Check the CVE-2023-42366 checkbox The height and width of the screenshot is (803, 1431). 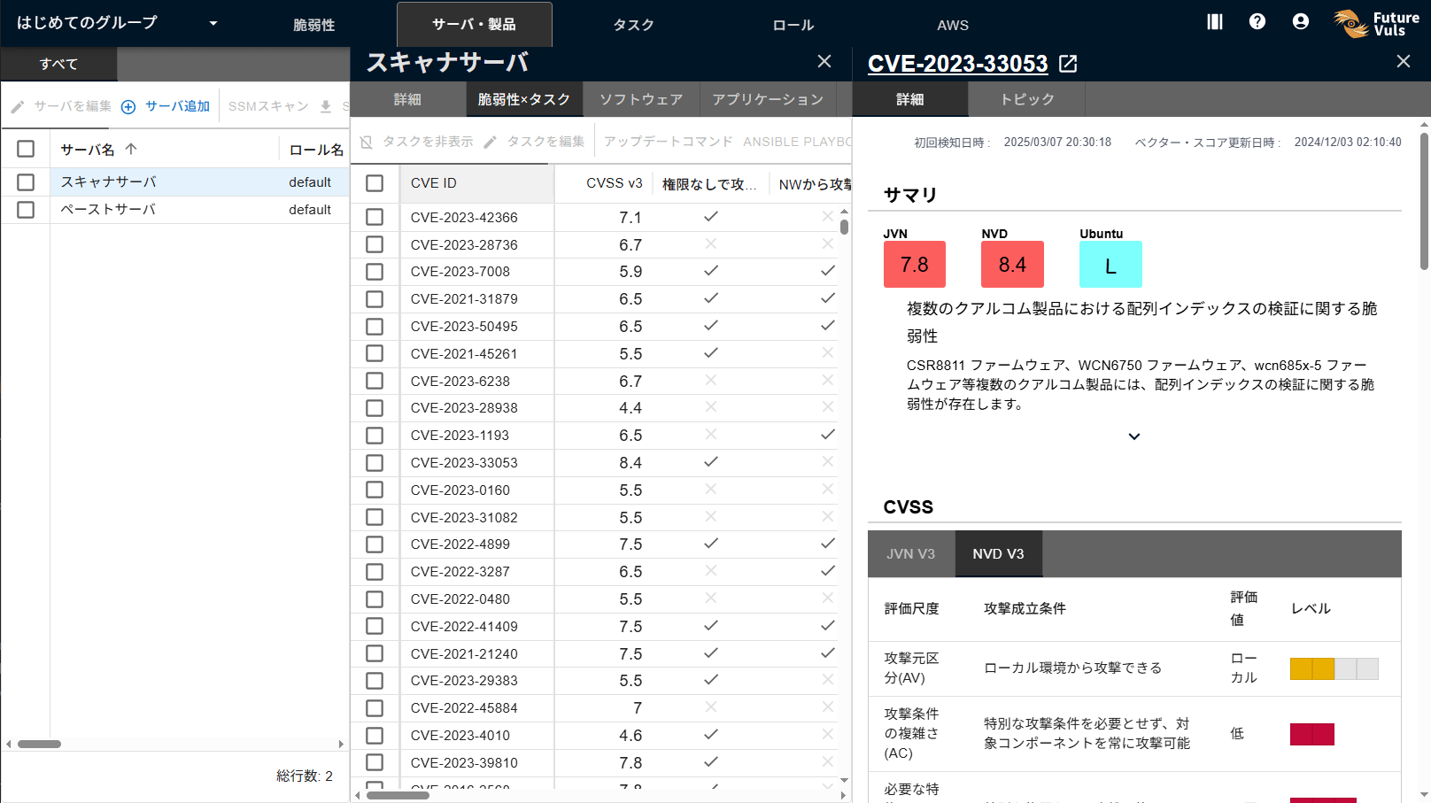click(x=375, y=217)
